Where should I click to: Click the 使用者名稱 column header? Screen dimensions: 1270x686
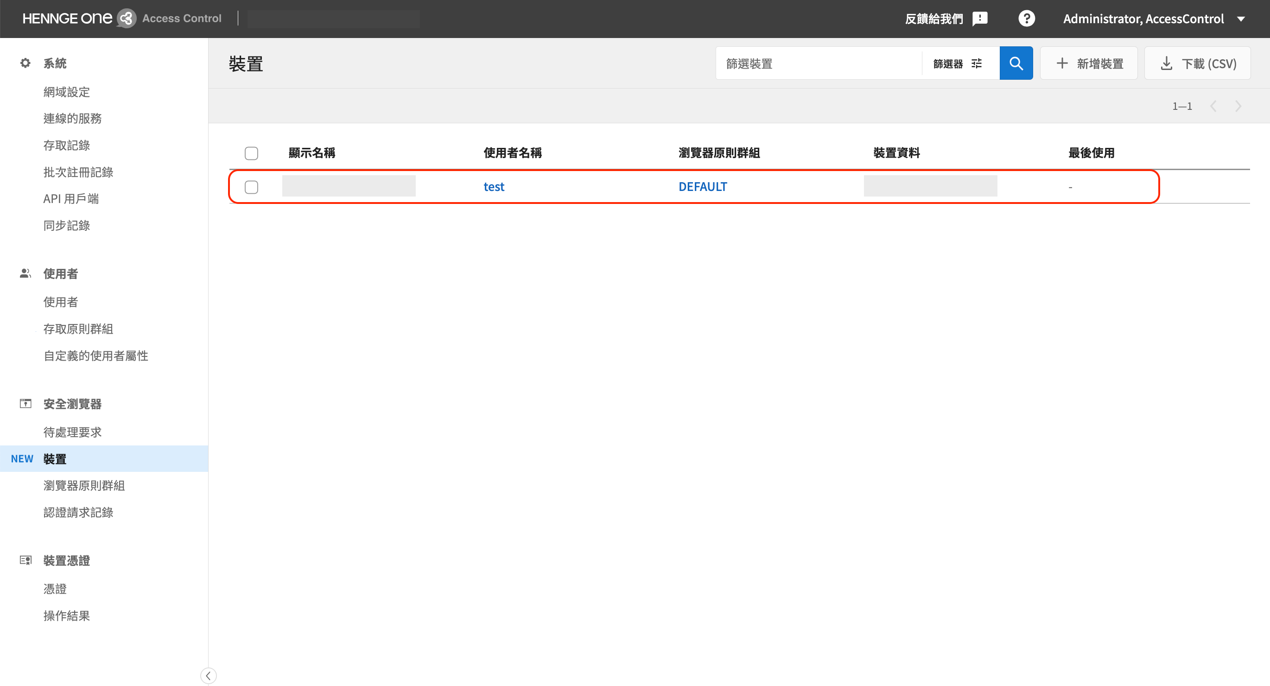tap(512, 153)
